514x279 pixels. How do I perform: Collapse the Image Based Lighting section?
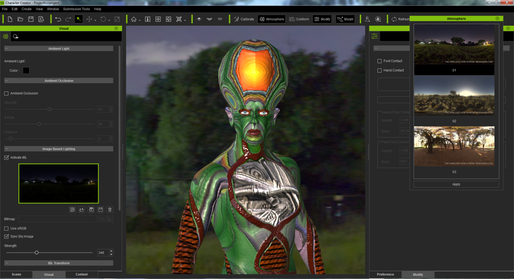(7, 149)
